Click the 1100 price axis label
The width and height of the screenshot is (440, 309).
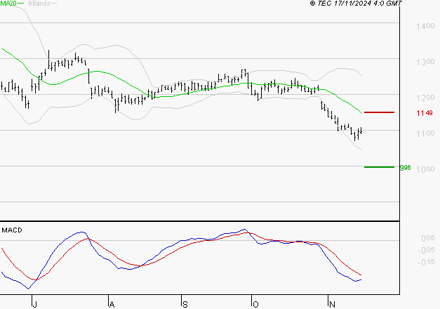pos(425,133)
